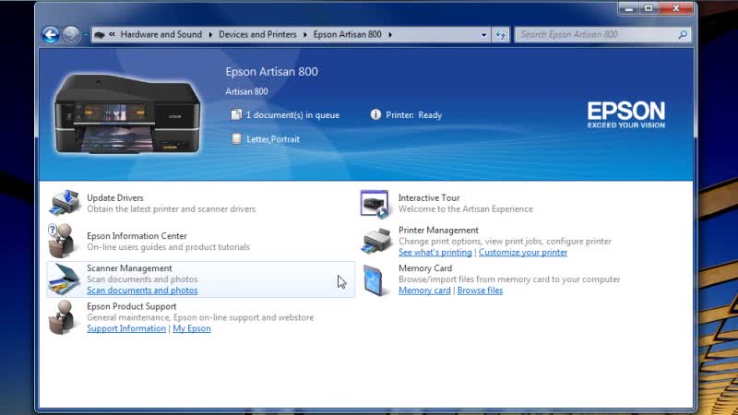The width and height of the screenshot is (738, 415).
Task: Open the Memory card link
Action: (424, 290)
